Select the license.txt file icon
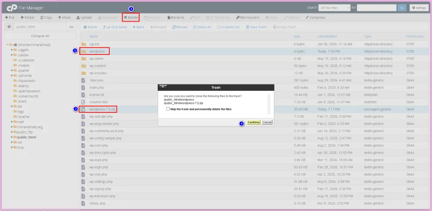Image resolution: width=432 pixels, height=211 pixels. coord(83,95)
